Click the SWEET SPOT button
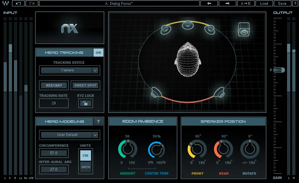Viewport: 299px width, 183px height. (85, 85)
